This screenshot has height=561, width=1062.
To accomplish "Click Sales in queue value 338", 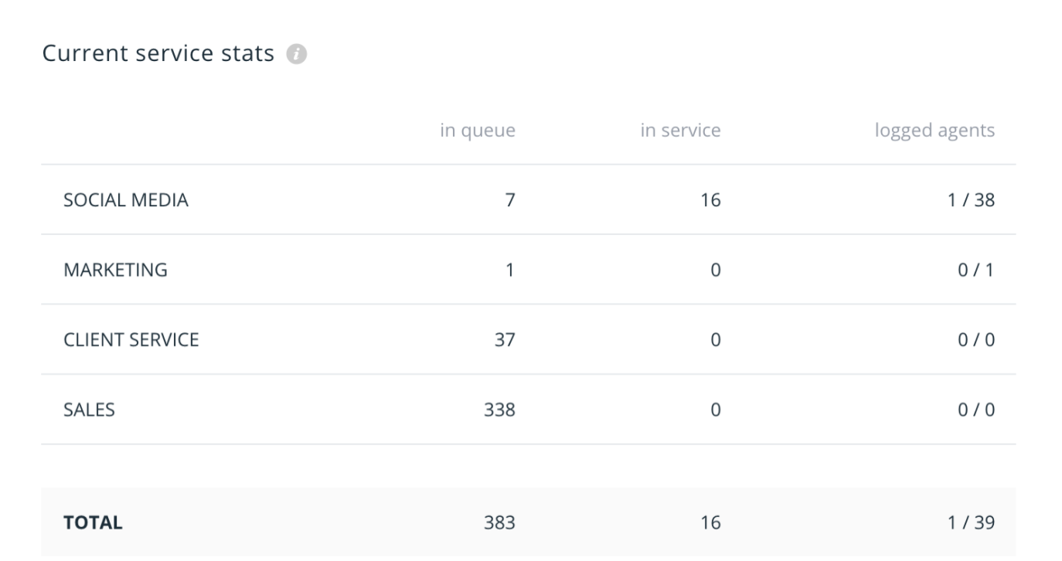I will (x=499, y=410).
